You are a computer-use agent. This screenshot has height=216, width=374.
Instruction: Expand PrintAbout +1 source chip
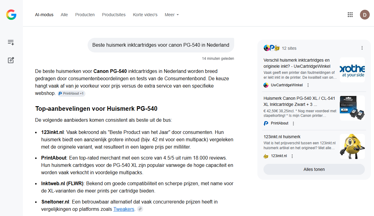(x=71, y=93)
